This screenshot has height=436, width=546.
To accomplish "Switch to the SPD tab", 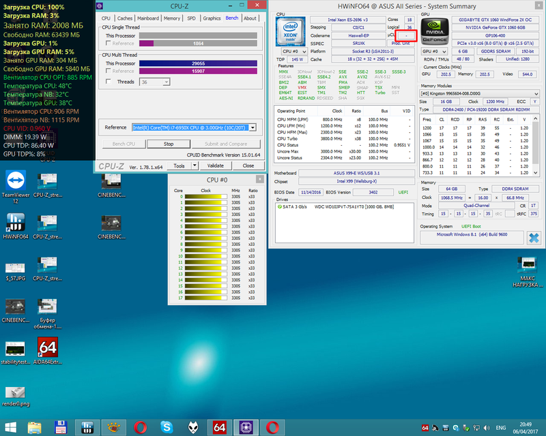I will (191, 18).
